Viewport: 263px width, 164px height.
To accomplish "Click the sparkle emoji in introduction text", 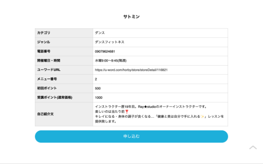I will pyautogui.click(x=202, y=116).
